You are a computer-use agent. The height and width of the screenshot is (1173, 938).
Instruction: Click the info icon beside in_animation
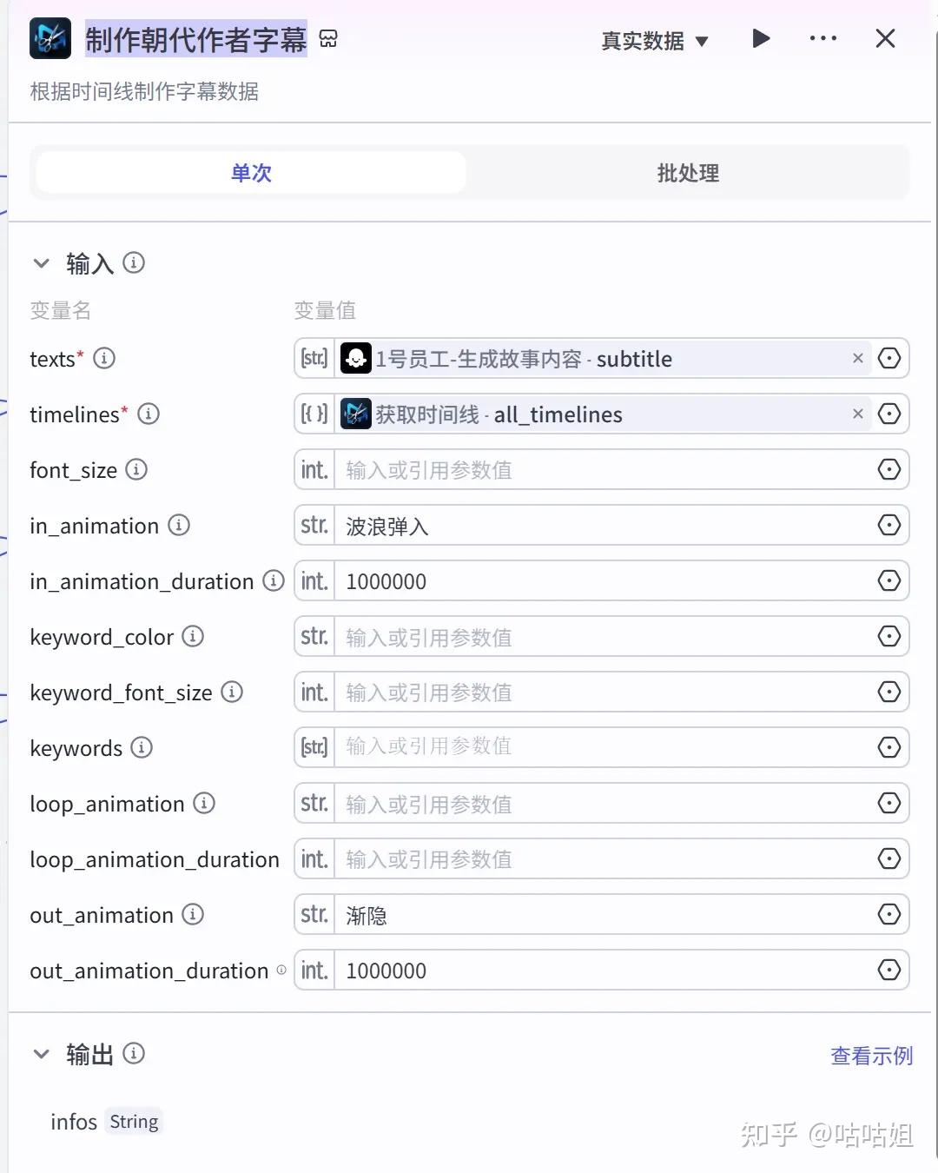coord(179,525)
